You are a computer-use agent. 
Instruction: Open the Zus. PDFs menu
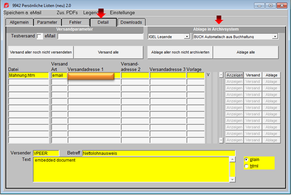tap(67, 13)
